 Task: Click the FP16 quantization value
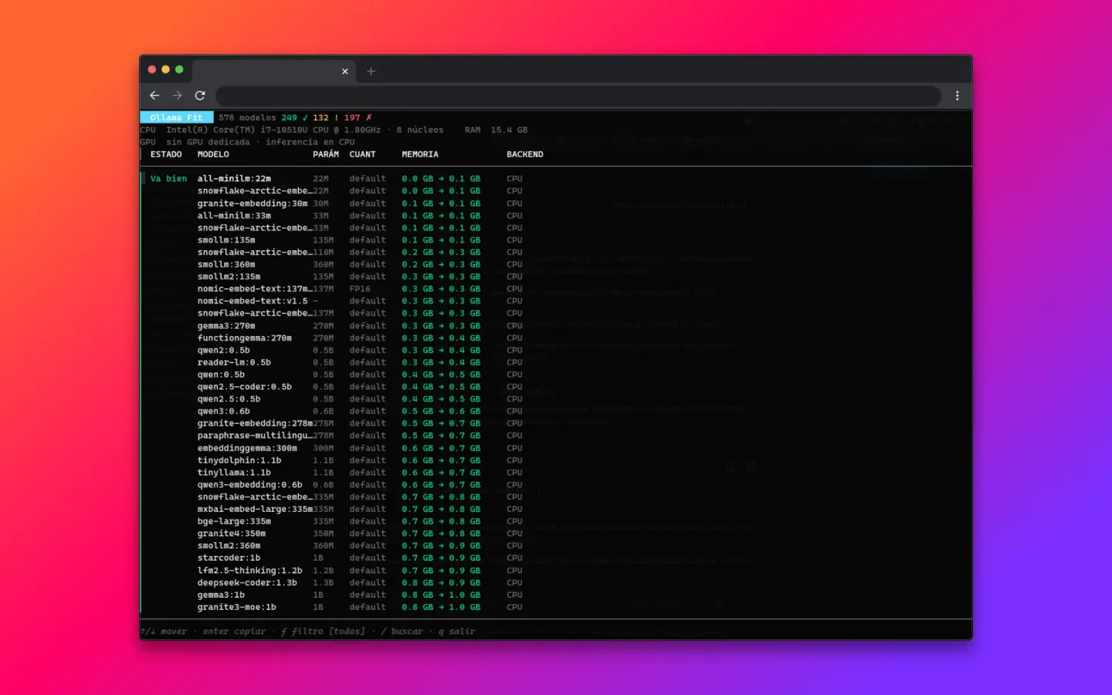coord(360,289)
